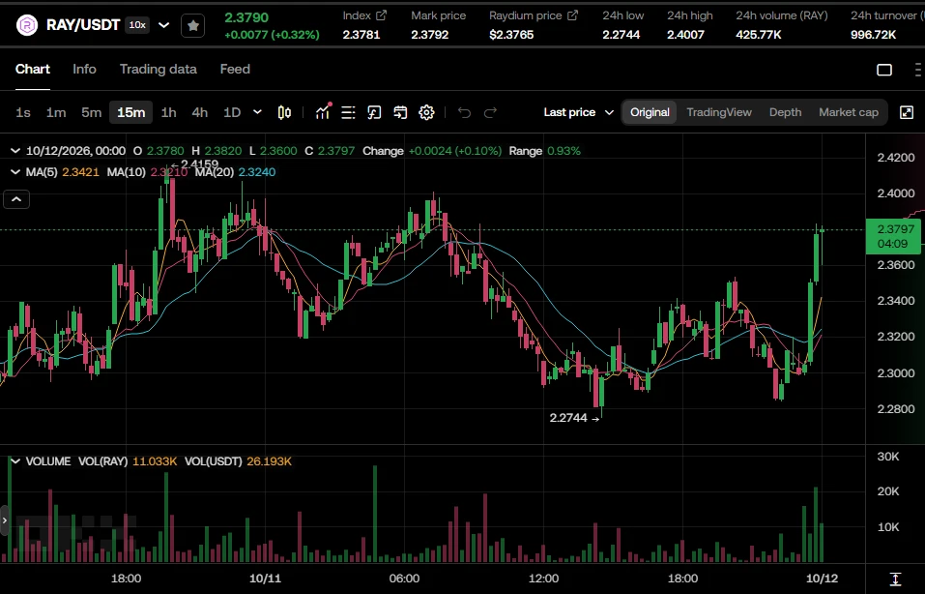Expand the left side panel arrow
The image size is (925, 594).
pos(5,520)
